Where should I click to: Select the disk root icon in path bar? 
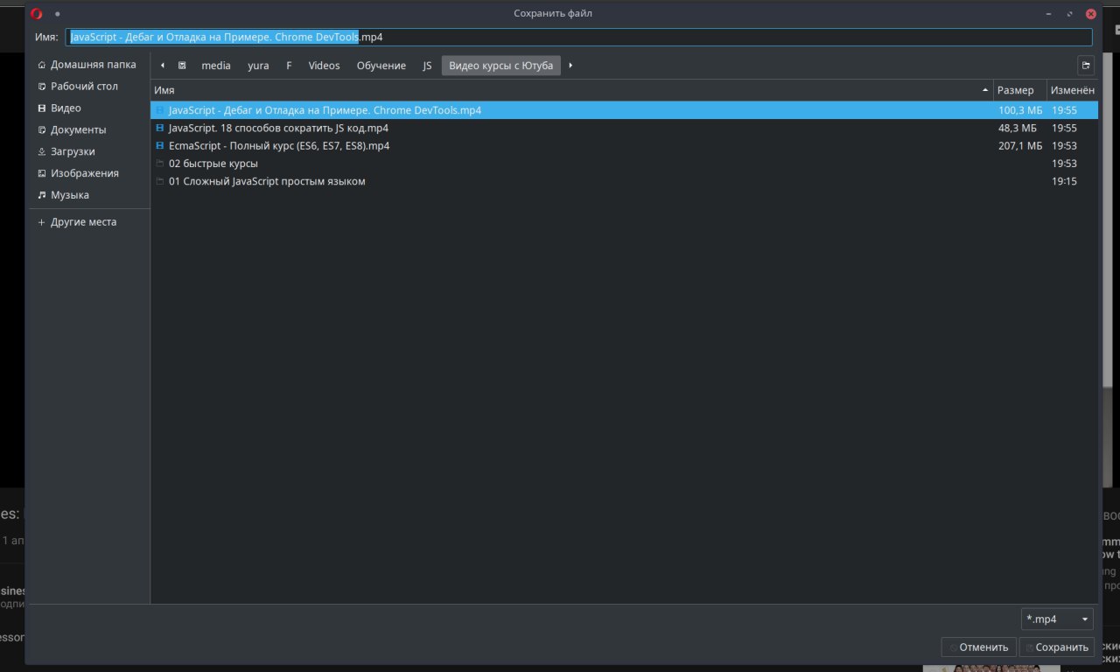(182, 66)
